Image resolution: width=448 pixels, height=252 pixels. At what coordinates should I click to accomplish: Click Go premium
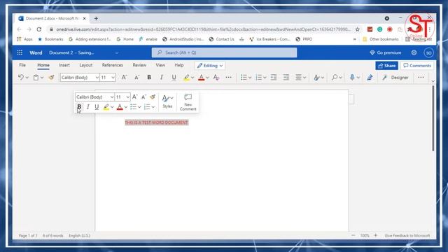tap(386, 52)
